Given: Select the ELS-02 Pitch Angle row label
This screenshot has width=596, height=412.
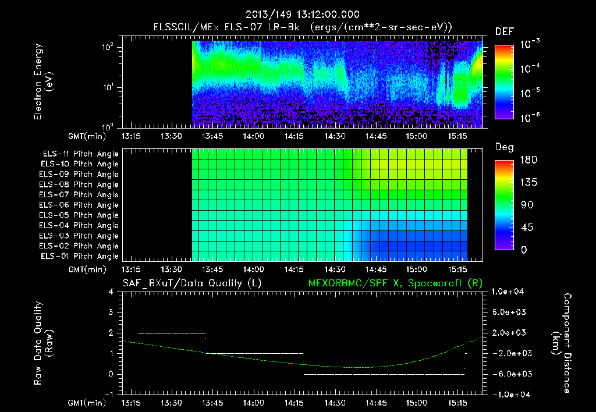Looking at the screenshot, I should (79, 246).
